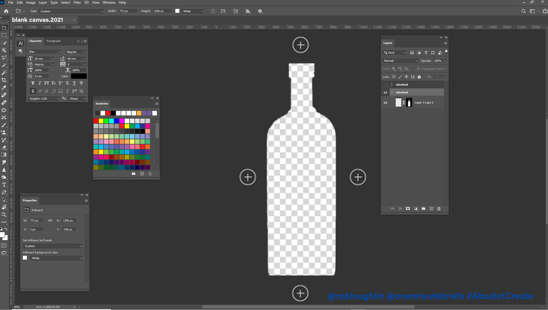Set artboard to landscape orientation

[223, 11]
